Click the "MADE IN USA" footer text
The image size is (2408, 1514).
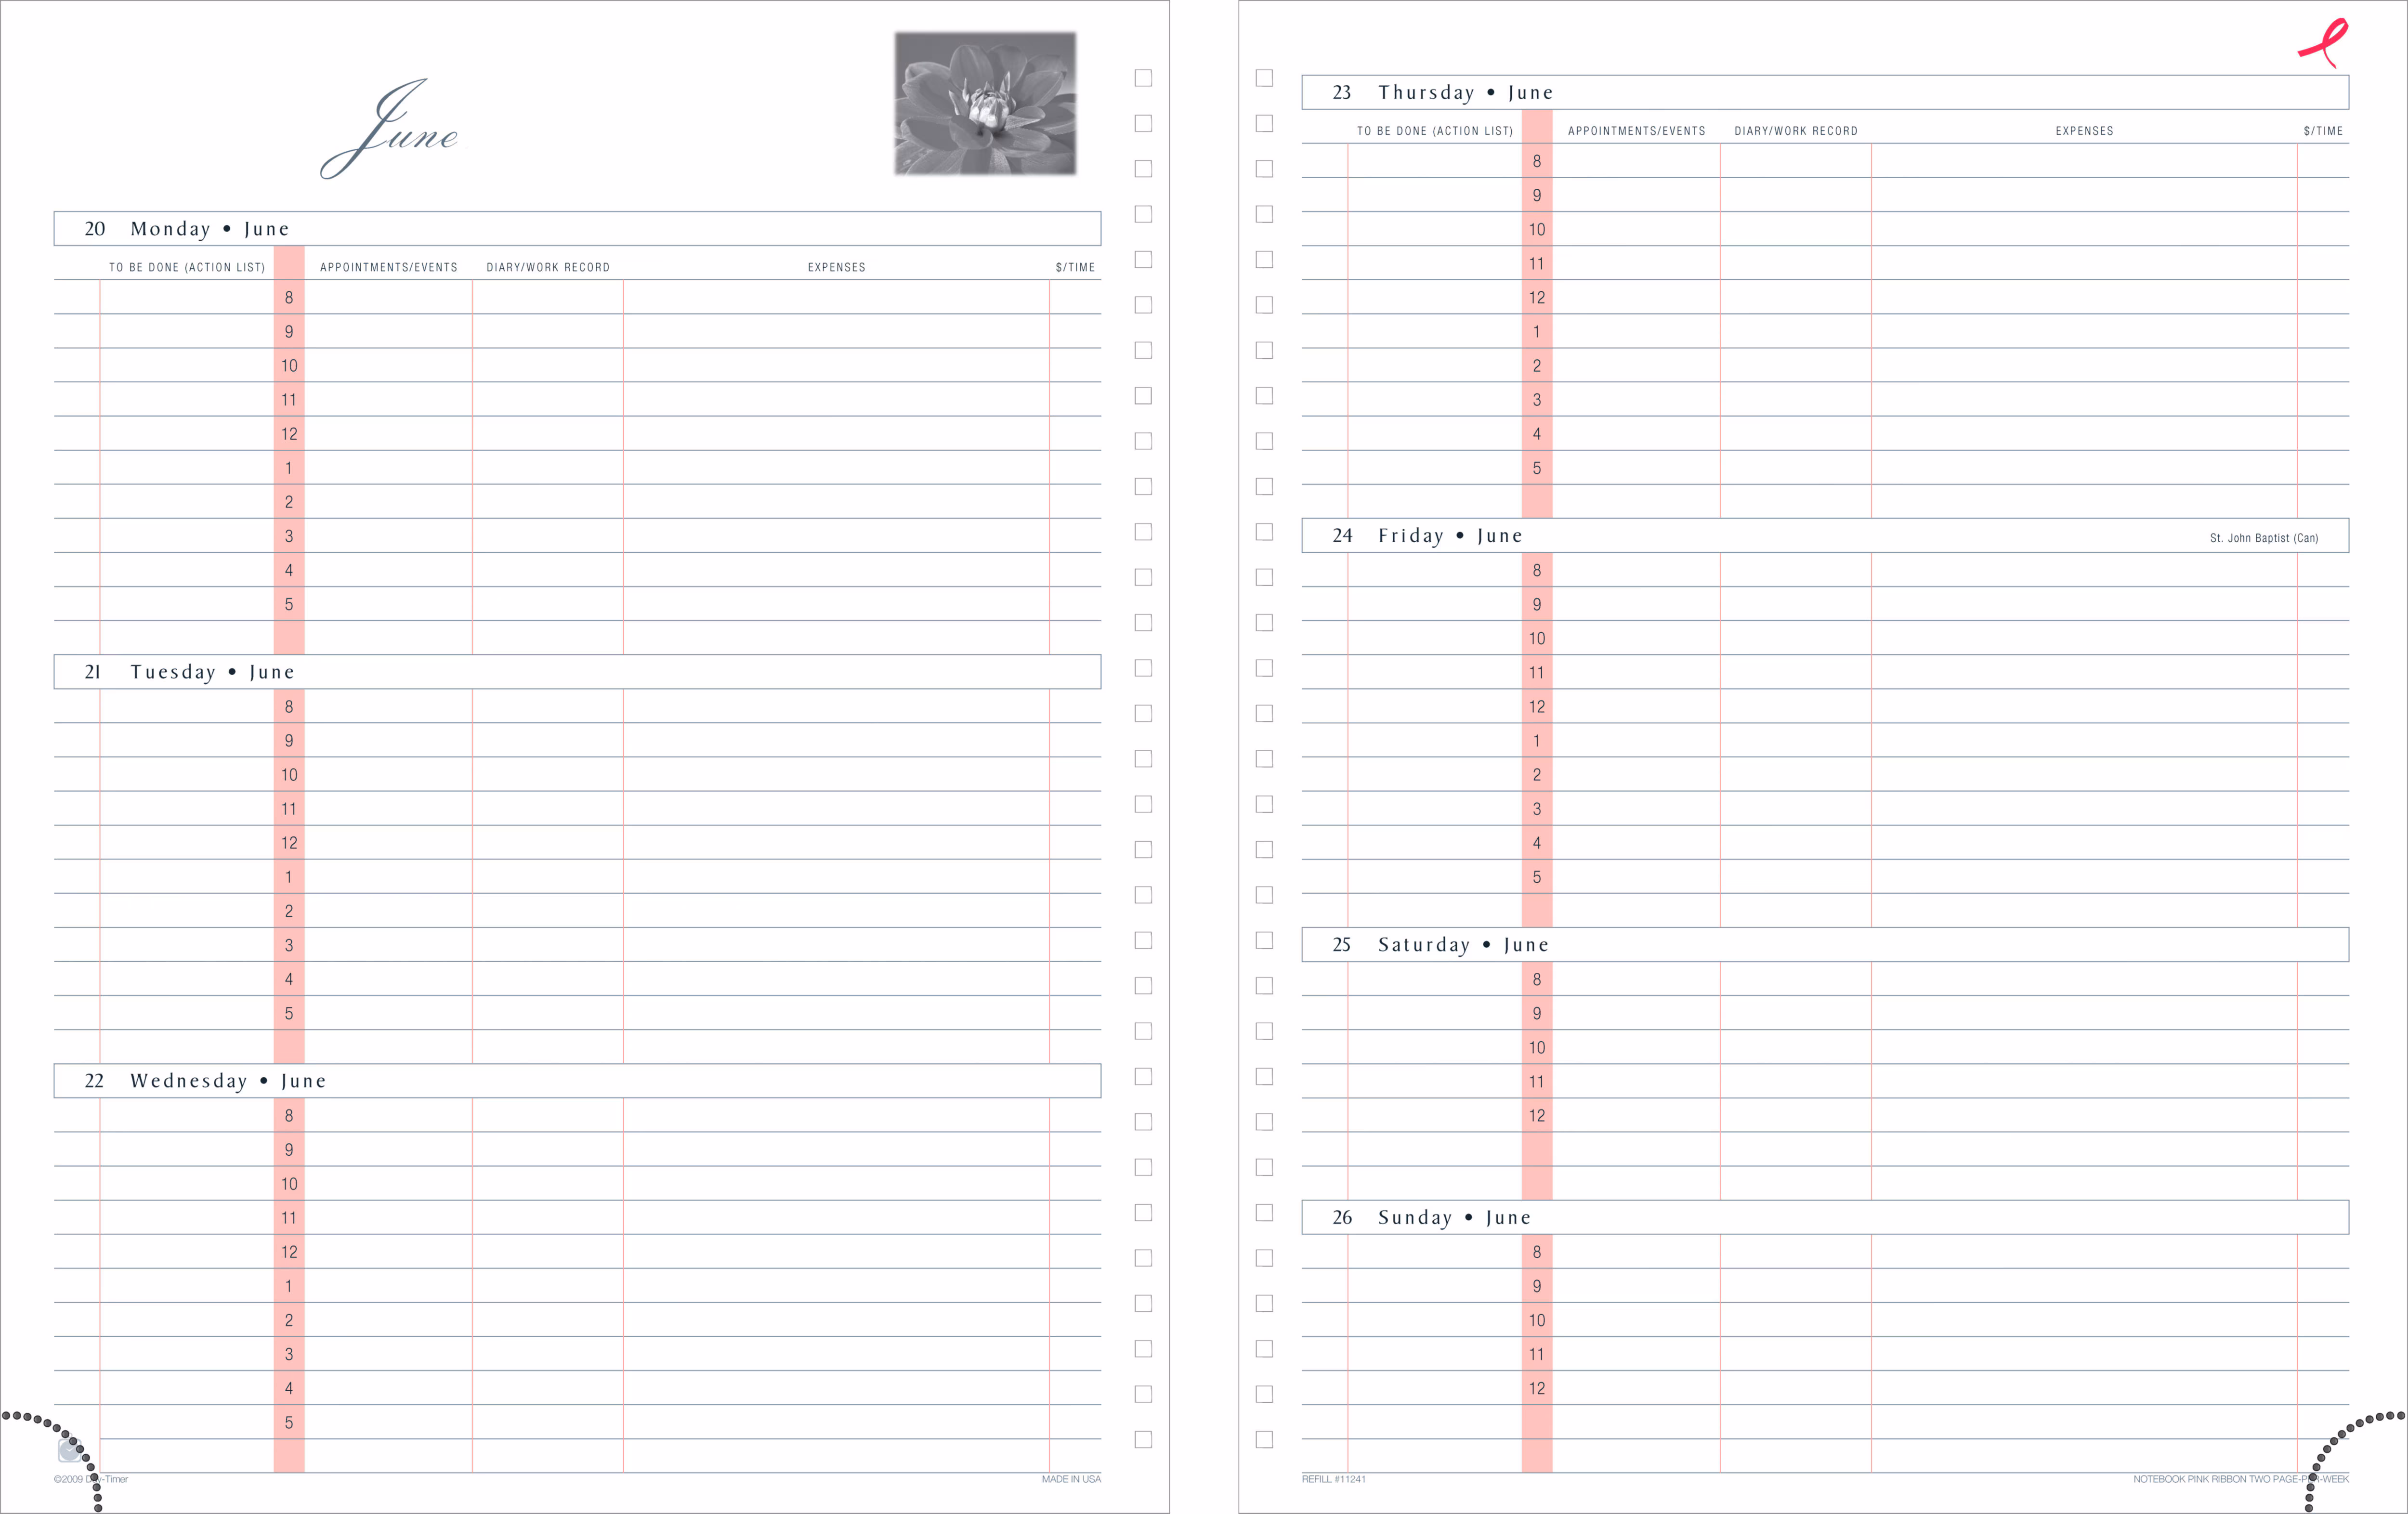1071,1479
